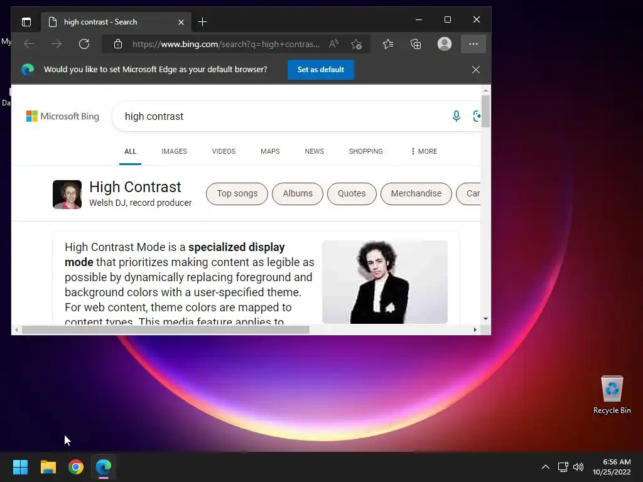Screen dimensions: 643x482
Task: Switch to the VIDEOS tab
Action: [224, 152]
